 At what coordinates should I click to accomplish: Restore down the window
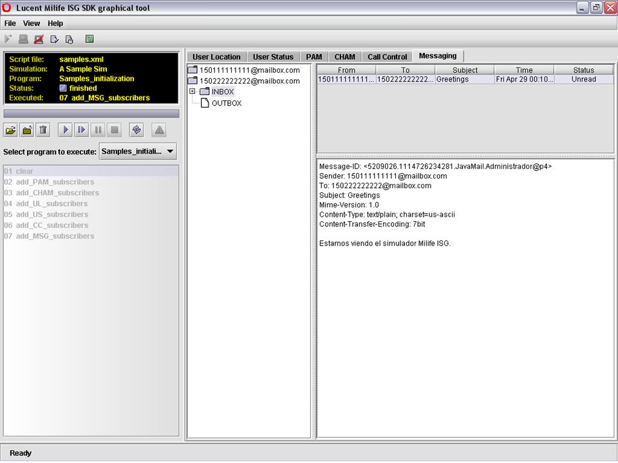click(596, 8)
